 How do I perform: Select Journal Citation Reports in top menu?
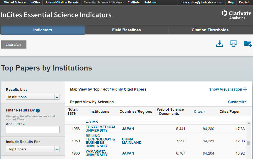pyautogui.click(x=62, y=2)
